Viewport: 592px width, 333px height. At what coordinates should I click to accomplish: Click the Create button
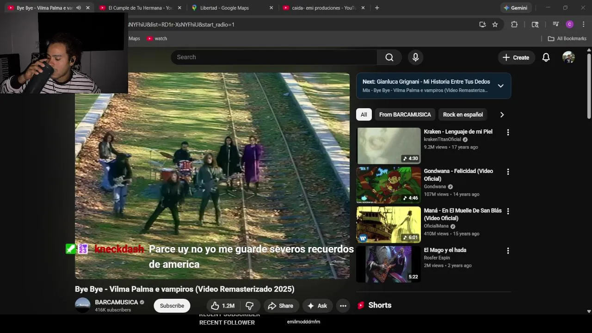coord(516,57)
